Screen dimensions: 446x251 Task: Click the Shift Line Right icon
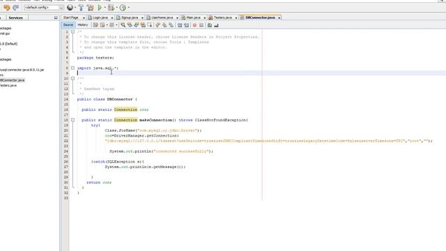186,25
